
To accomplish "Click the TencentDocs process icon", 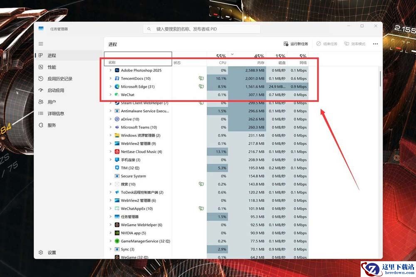I will pos(117,78).
